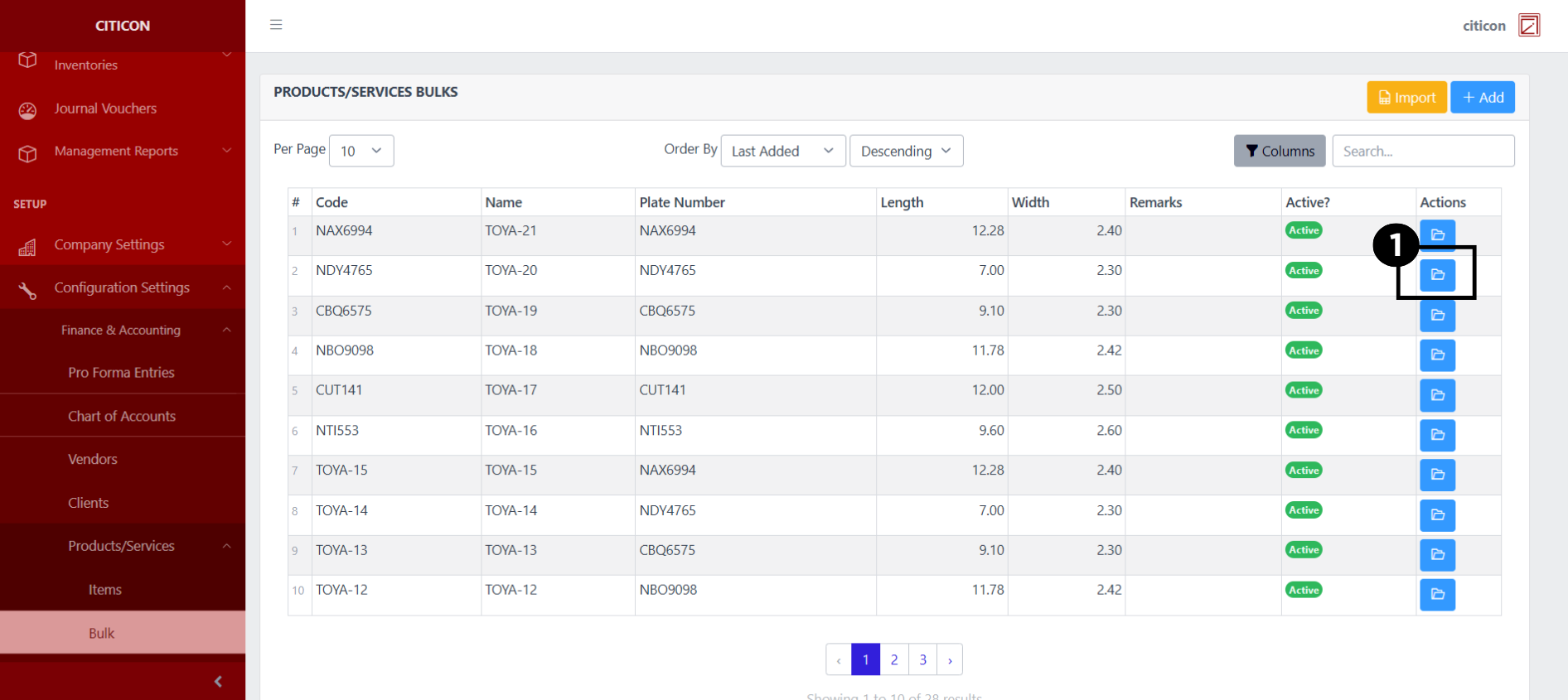Click the citicon profile avatar icon

[x=1528, y=26]
